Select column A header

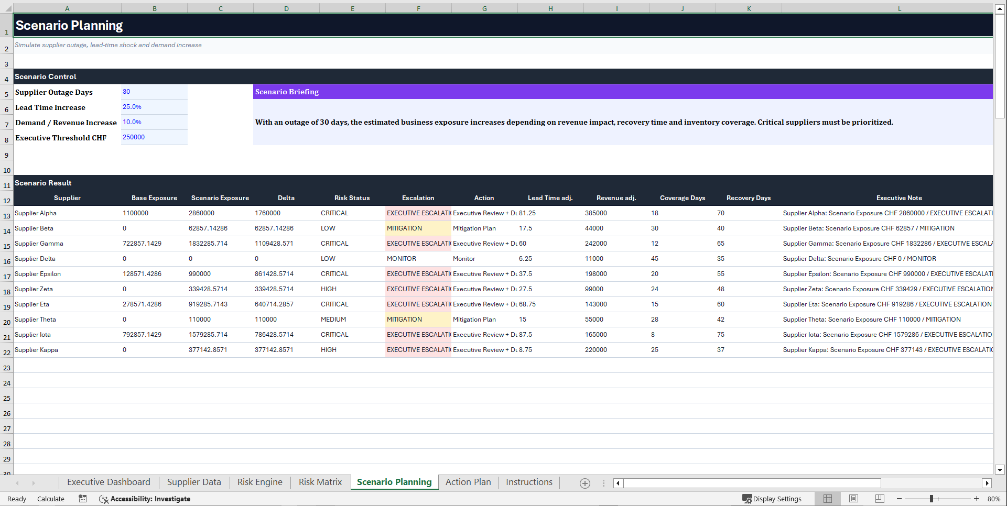tap(67, 8)
